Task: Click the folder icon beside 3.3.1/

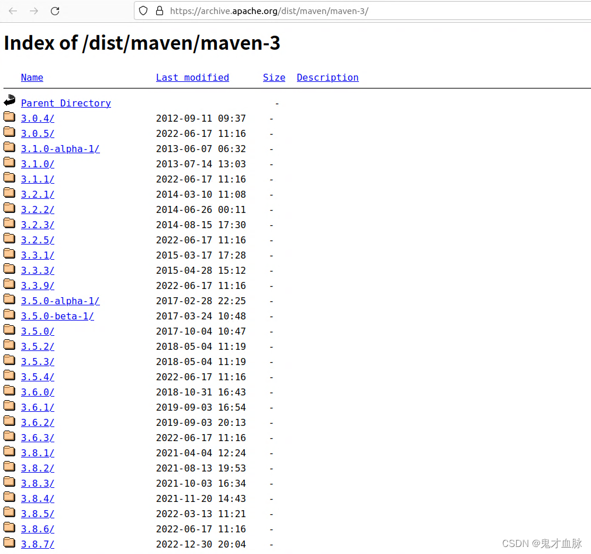Action: (x=9, y=253)
